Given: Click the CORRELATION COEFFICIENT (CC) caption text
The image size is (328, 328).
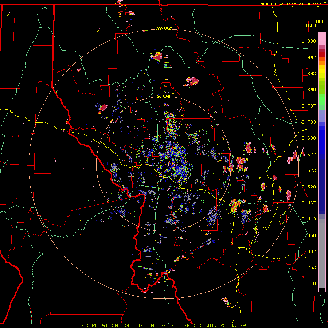Looking at the screenshot, I should click(128, 325).
